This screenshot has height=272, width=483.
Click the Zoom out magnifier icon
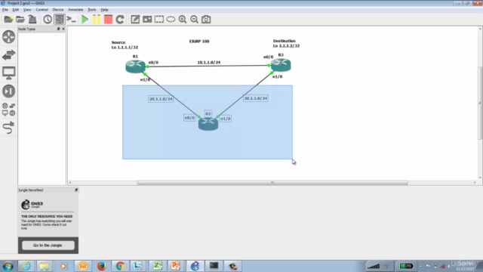point(194,20)
